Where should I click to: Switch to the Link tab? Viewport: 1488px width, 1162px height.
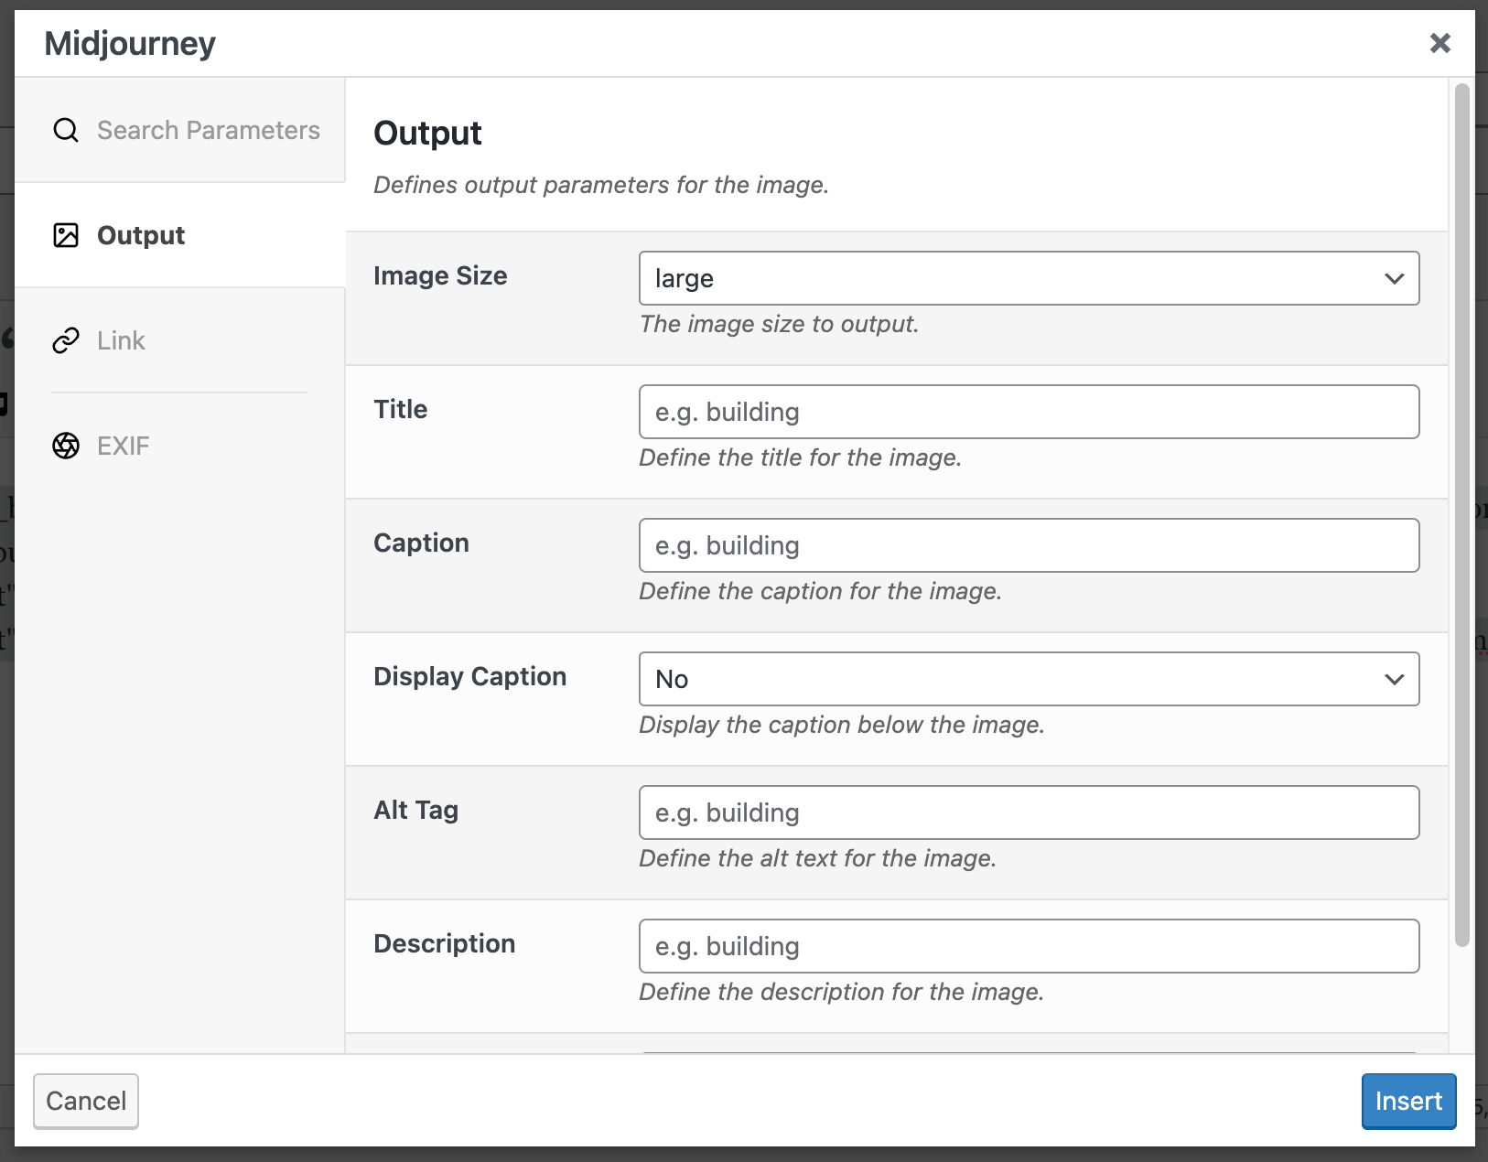click(x=180, y=340)
